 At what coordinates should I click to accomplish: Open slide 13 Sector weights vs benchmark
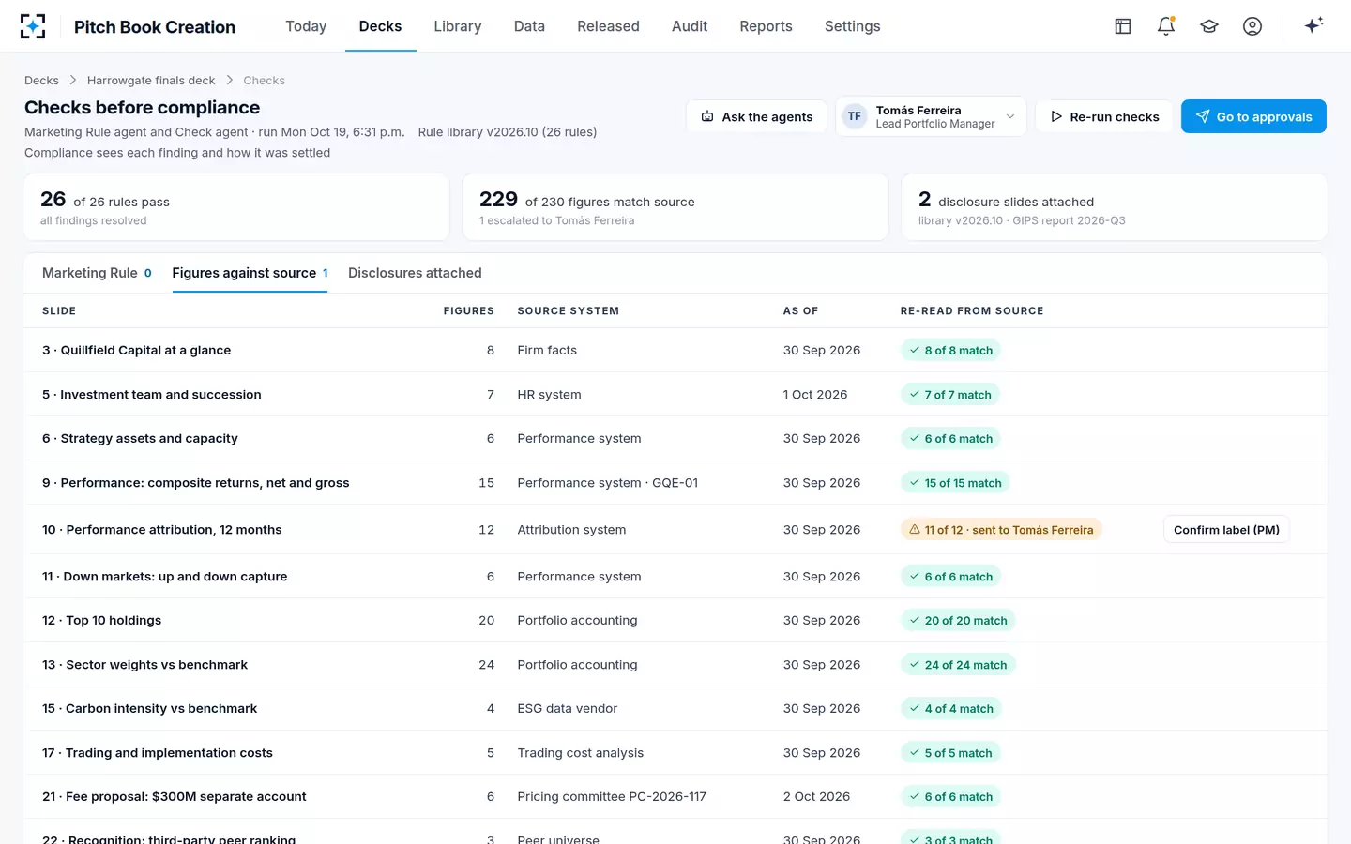point(675,665)
